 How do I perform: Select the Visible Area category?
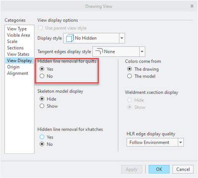tap(18, 35)
